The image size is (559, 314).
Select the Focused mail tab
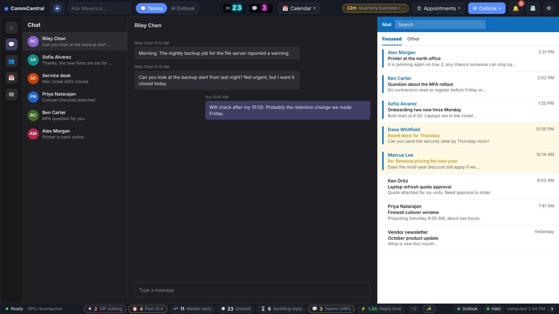392,39
